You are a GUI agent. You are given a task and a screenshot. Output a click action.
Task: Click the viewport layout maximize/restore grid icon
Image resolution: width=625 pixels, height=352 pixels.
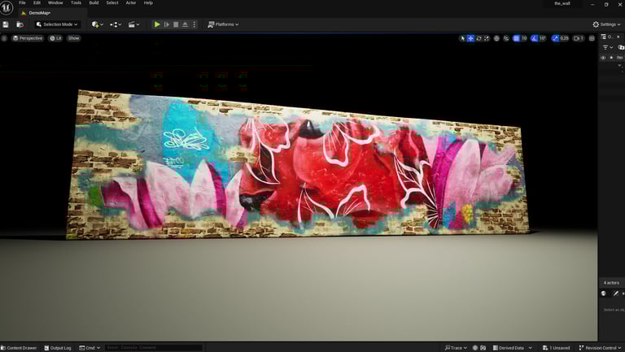(592, 38)
